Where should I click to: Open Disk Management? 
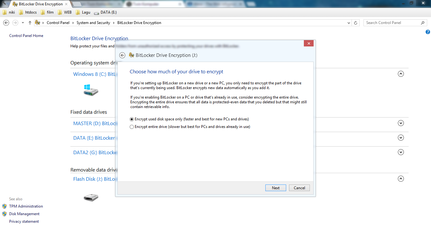pos(24,214)
